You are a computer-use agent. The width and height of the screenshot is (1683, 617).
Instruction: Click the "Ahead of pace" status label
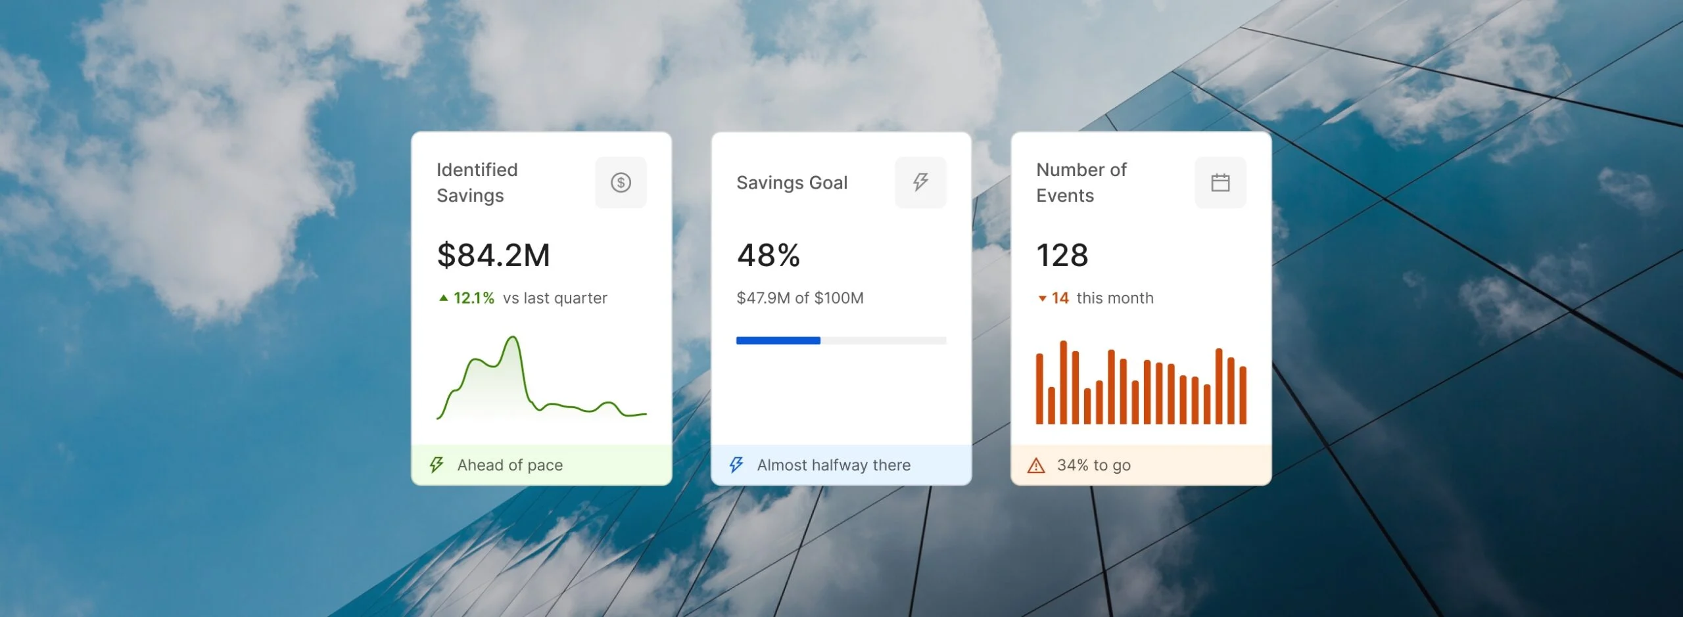point(510,465)
